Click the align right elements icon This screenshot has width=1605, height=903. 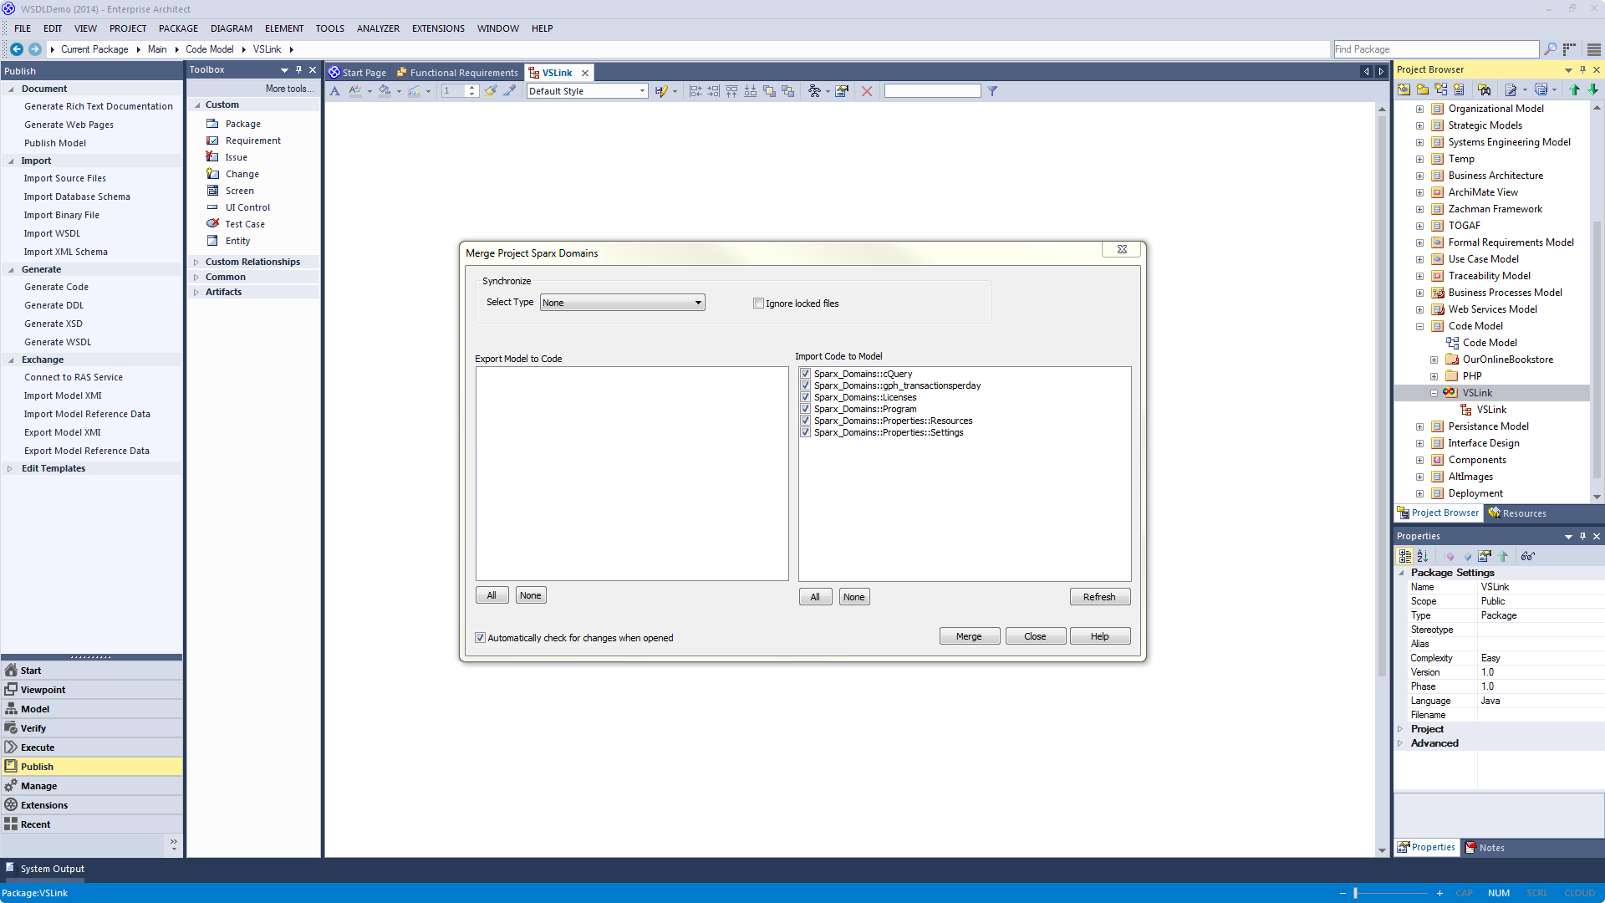pos(714,91)
